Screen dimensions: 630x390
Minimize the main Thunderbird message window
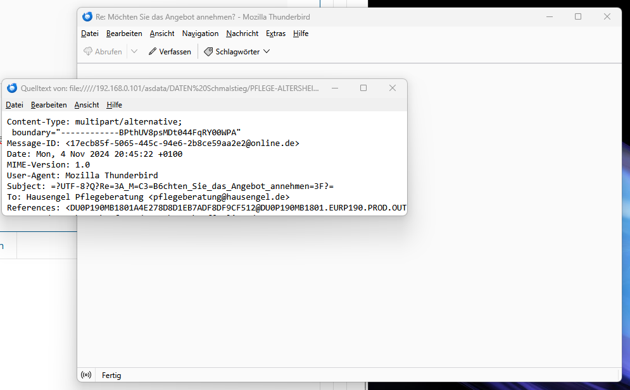(x=550, y=16)
